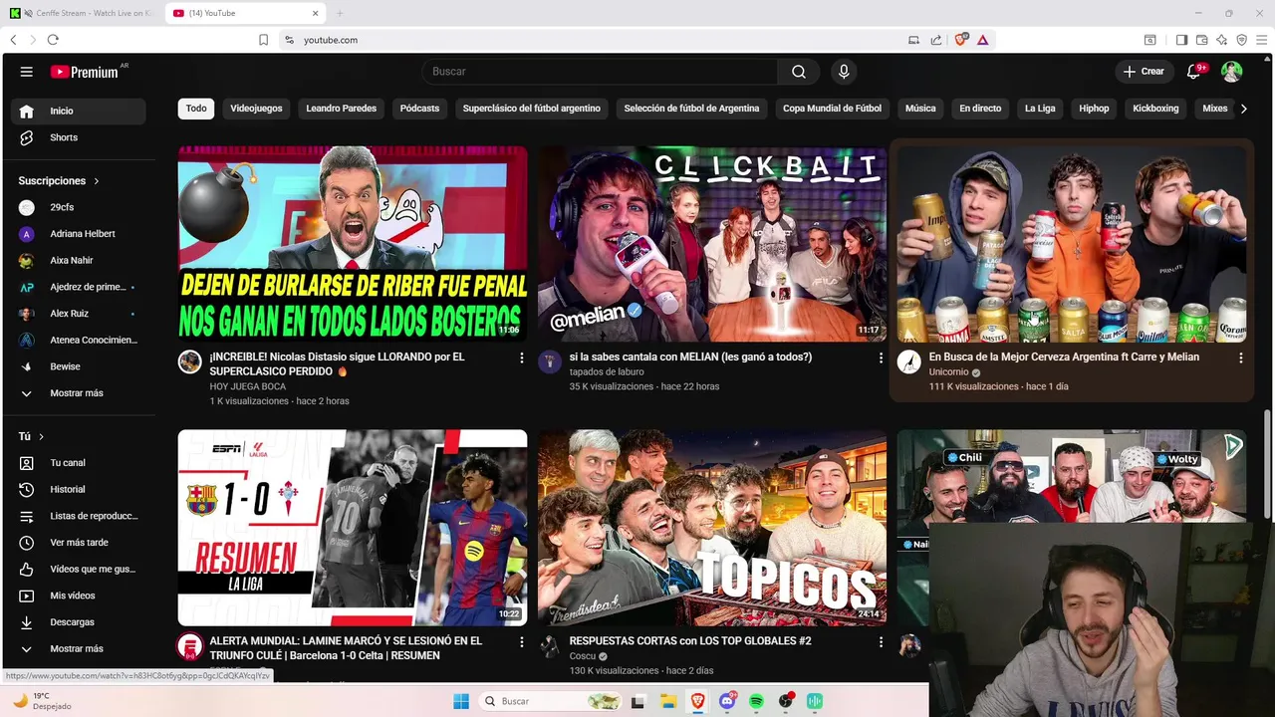Open the HOY JUEGA BOCA channel avatar
The width and height of the screenshot is (1275, 717).
pos(190,361)
